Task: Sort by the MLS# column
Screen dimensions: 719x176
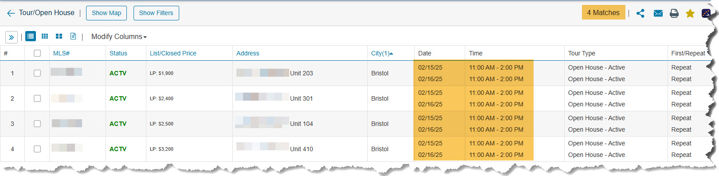Action: coord(61,53)
